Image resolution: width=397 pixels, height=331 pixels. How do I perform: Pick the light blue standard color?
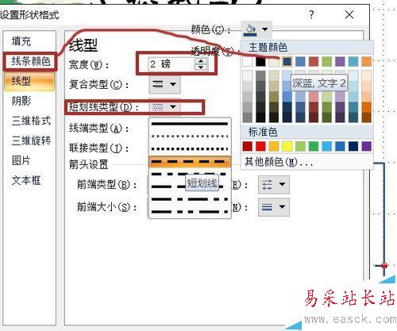(x=327, y=146)
